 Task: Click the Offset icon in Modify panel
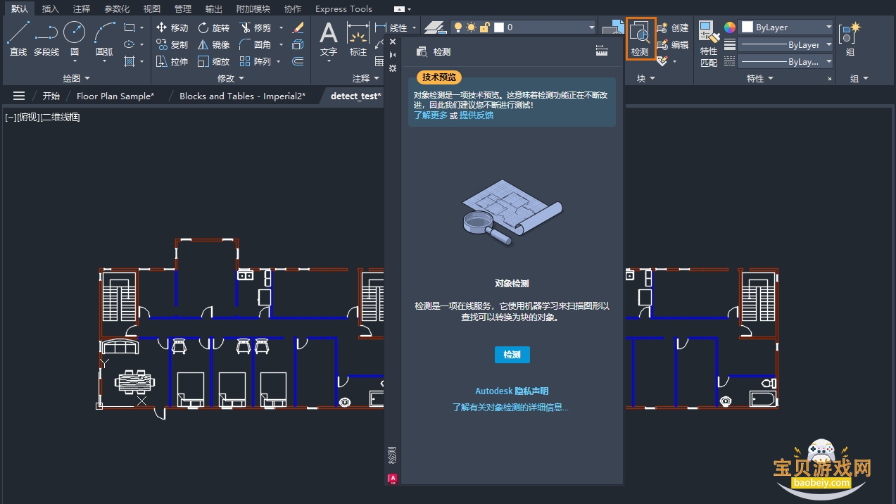click(298, 61)
